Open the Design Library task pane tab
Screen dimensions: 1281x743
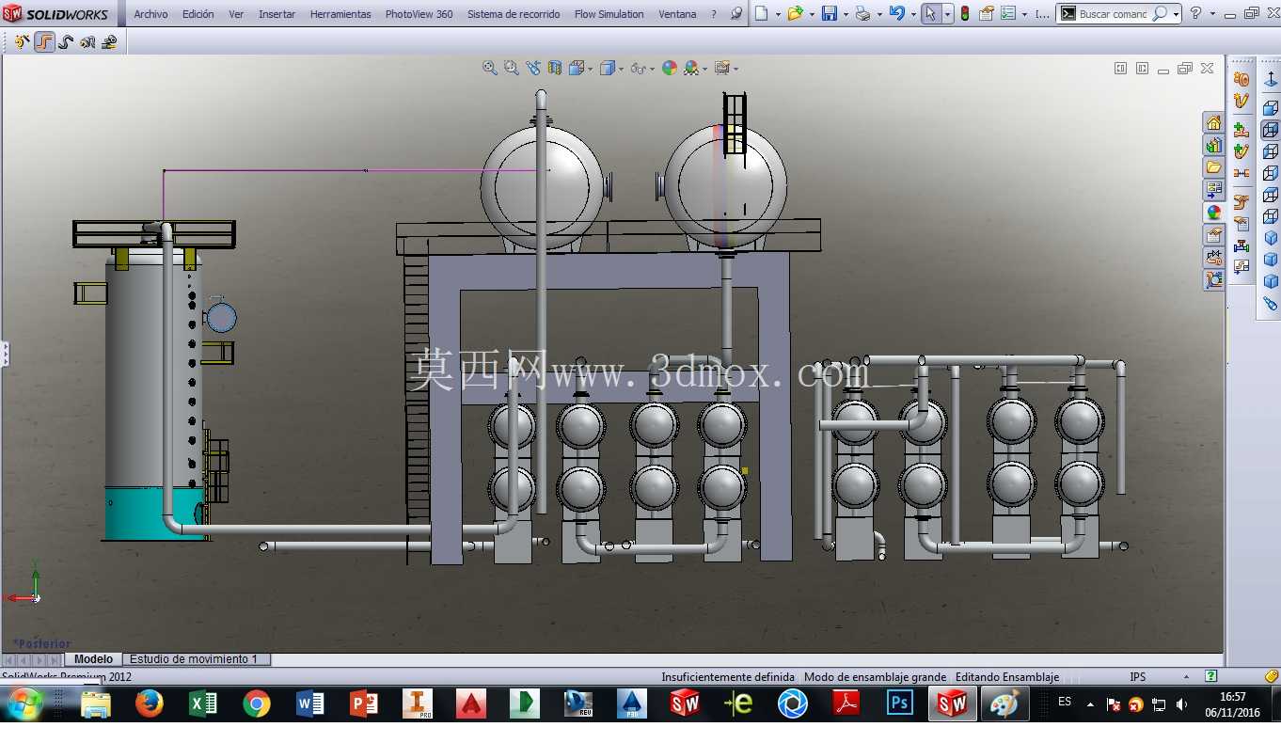tap(1214, 146)
